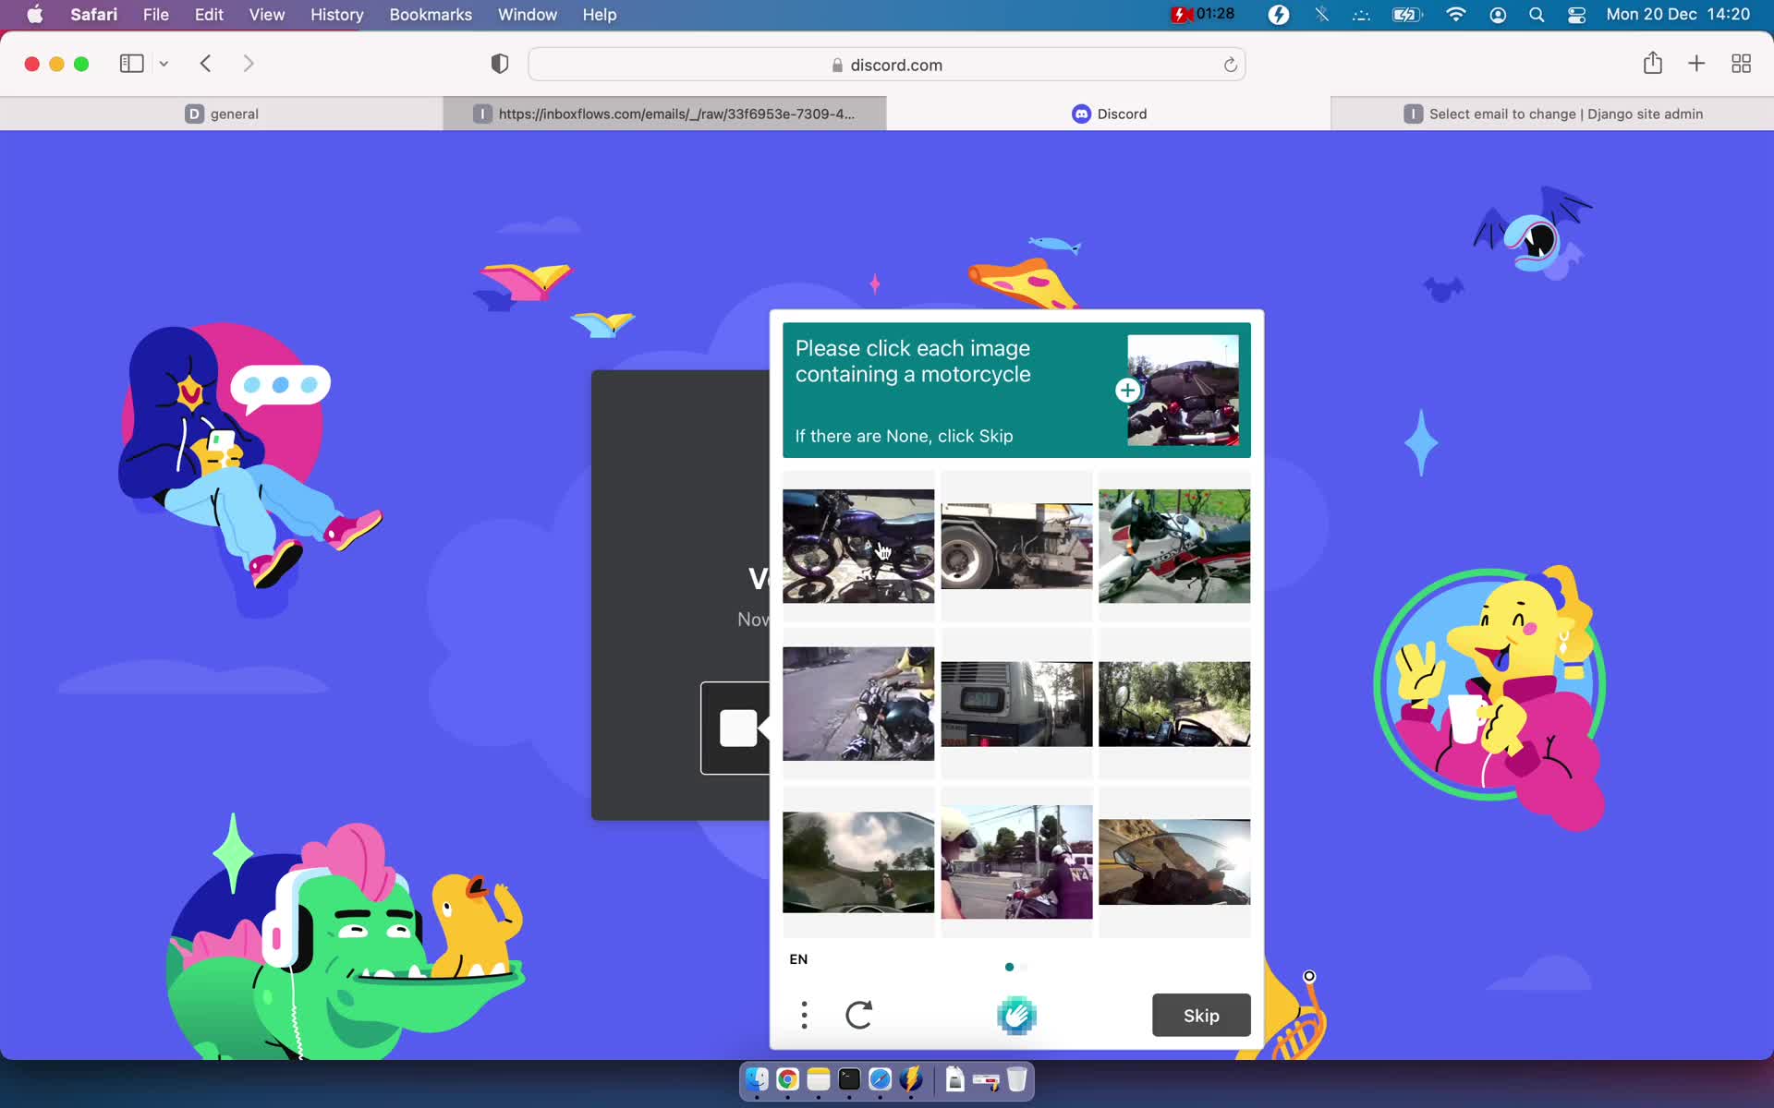Viewport: 1774px width, 1108px height.
Task: Click the lightning bolt menu bar icon
Action: coord(1279,15)
